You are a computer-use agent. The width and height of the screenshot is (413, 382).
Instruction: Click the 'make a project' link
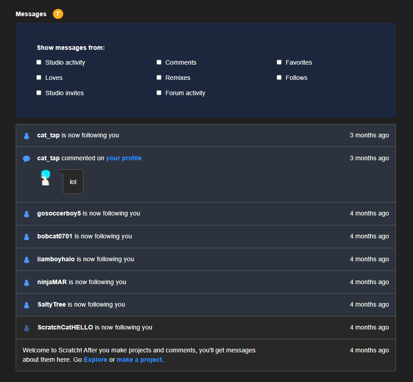click(139, 360)
